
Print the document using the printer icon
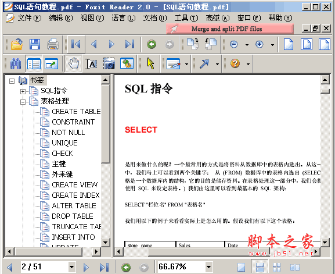point(53,44)
